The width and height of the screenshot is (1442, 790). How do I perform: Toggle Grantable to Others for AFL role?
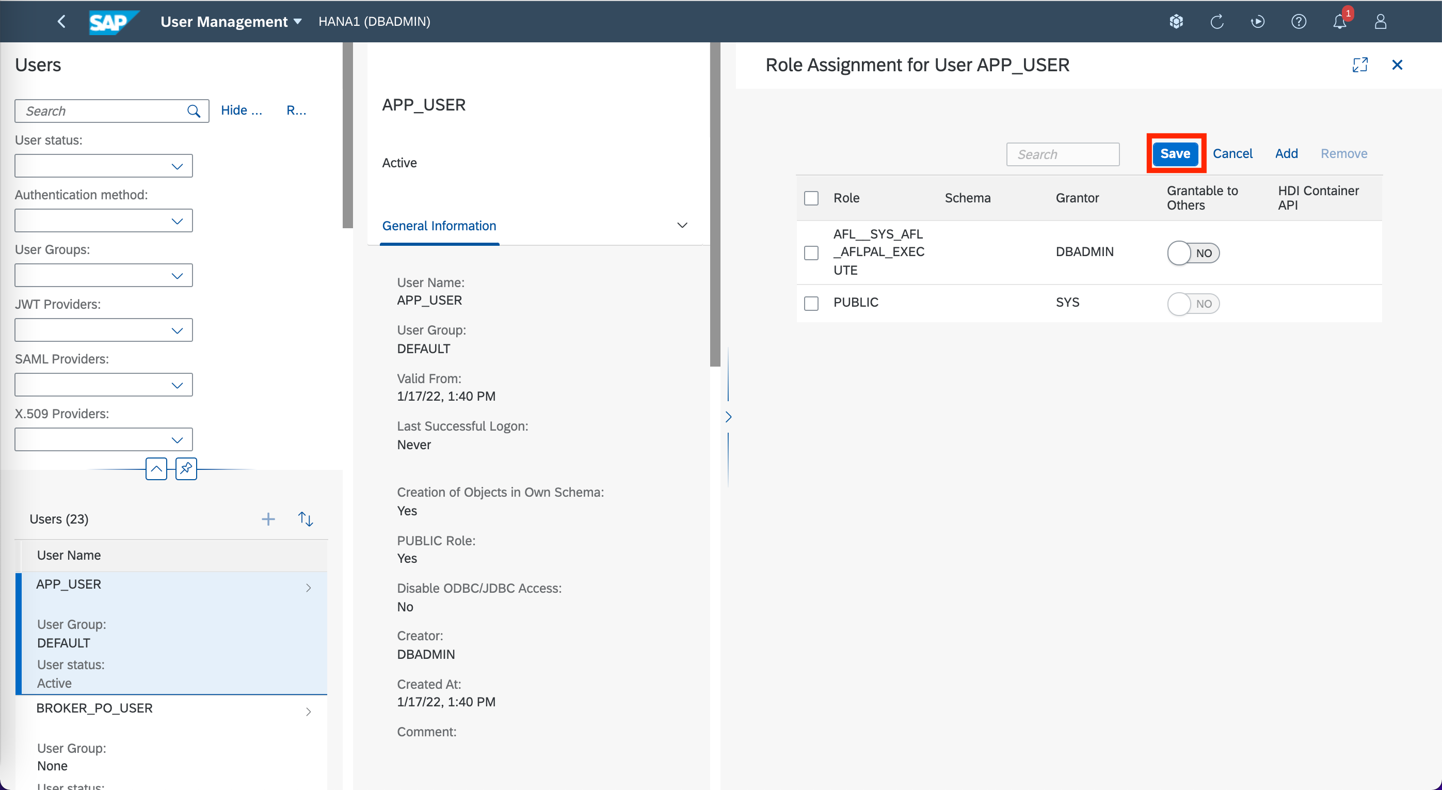click(x=1193, y=253)
